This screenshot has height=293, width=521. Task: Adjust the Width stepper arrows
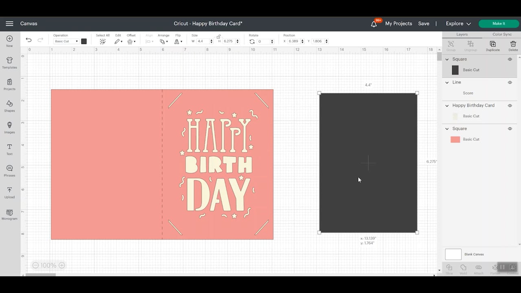point(212,42)
